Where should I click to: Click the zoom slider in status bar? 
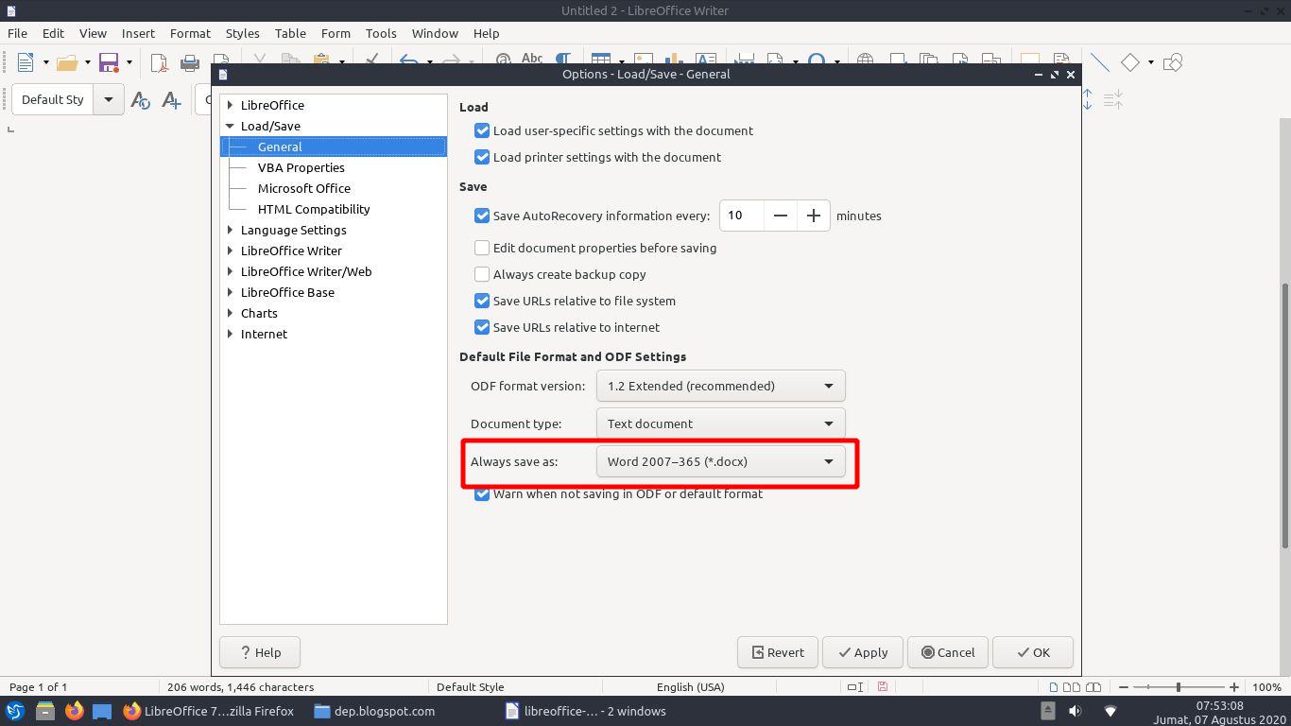coord(1179,687)
